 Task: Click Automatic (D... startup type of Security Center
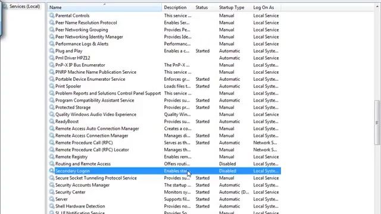(x=234, y=192)
